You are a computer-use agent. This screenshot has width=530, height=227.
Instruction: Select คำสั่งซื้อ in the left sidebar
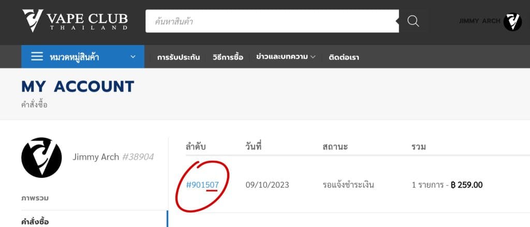(x=35, y=221)
